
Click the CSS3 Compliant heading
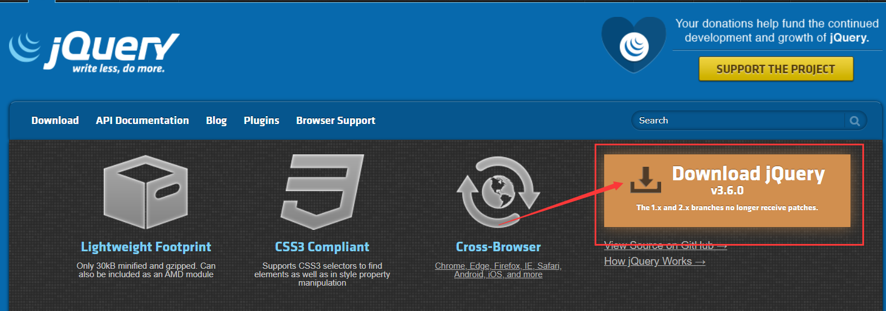point(322,247)
